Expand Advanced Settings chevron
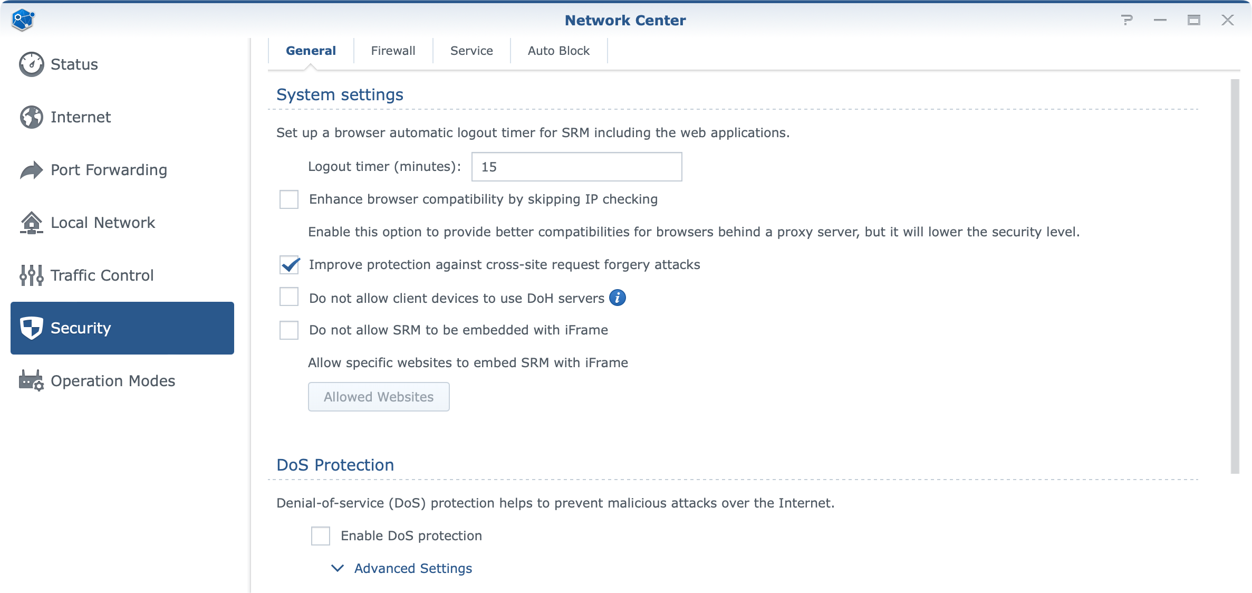The width and height of the screenshot is (1252, 593). coord(338,568)
